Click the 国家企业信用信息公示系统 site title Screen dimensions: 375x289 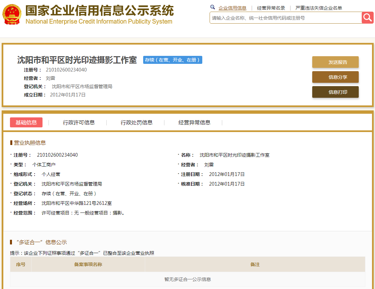[99, 11]
